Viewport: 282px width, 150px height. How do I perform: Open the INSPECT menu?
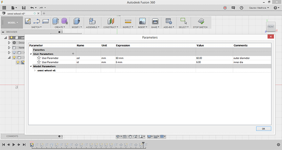tap(128, 27)
